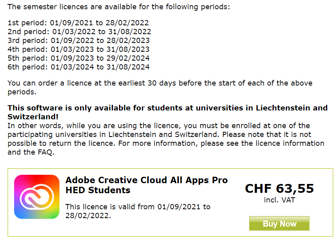Viewport: 336px width, 239px height.
Task: Select the 4th period date line
Action: coord(79,49)
